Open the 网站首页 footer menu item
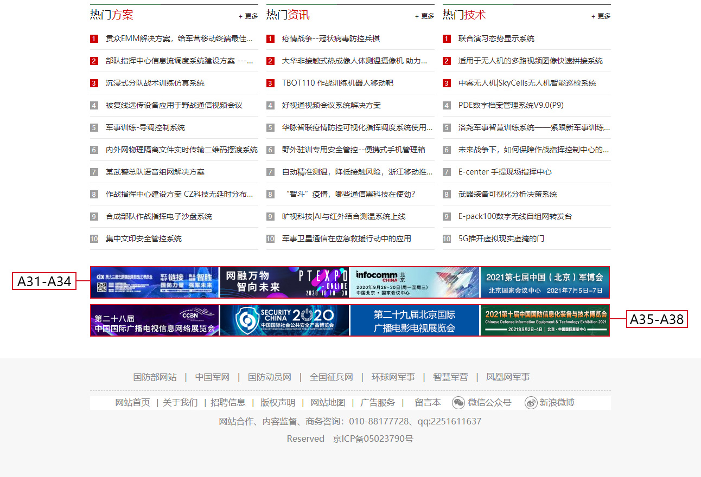The image size is (701, 477). point(132,403)
